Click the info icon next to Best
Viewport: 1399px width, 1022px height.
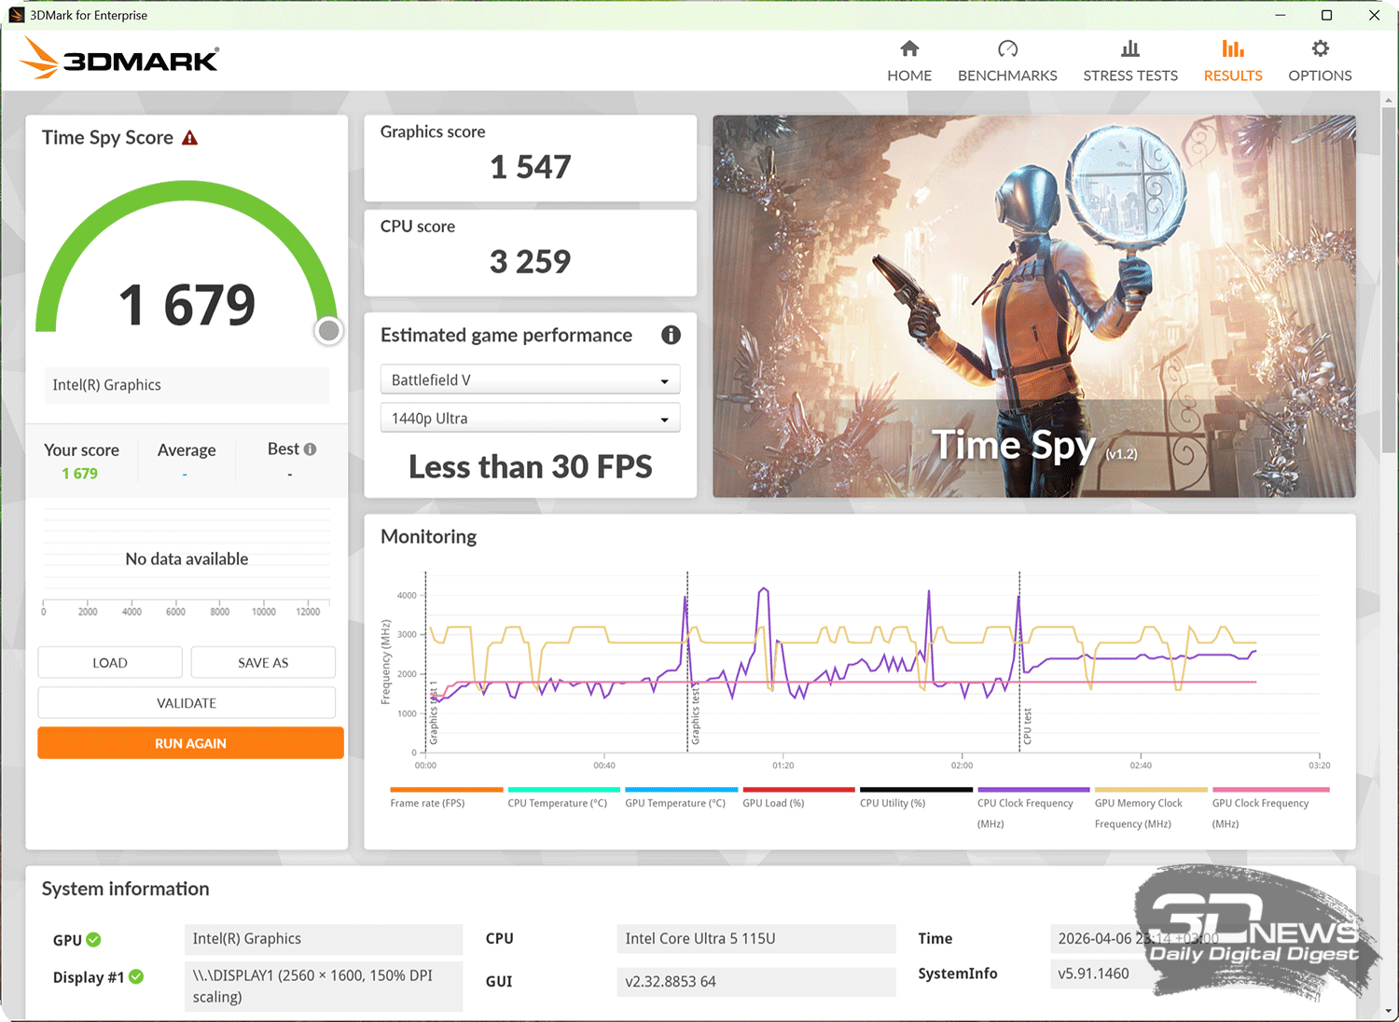(311, 449)
